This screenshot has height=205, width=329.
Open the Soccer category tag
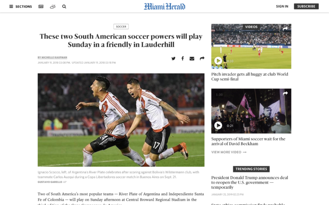click(121, 26)
